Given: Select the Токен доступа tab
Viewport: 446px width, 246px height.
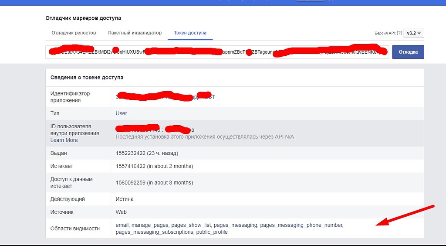Looking at the screenshot, I should click(190, 33).
